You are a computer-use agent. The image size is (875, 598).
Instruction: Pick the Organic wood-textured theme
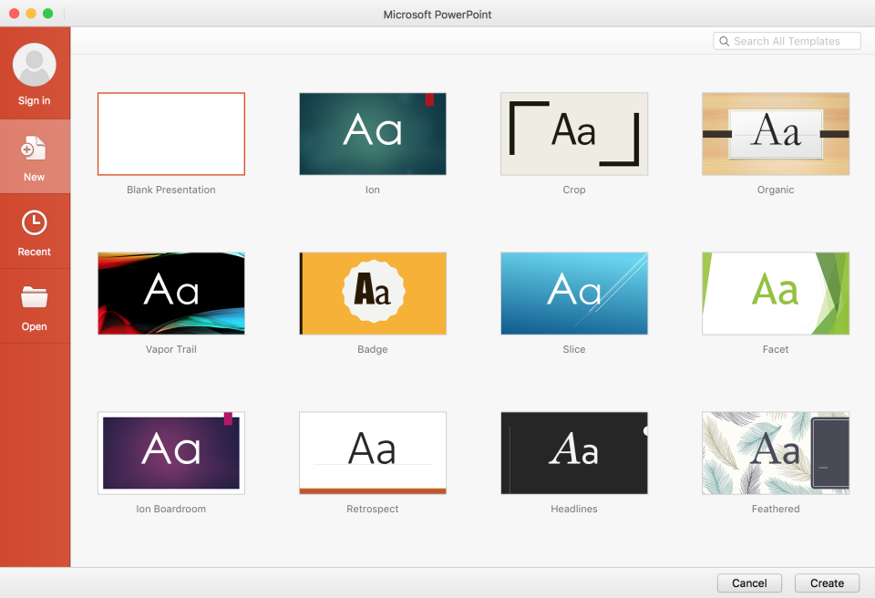tap(775, 133)
